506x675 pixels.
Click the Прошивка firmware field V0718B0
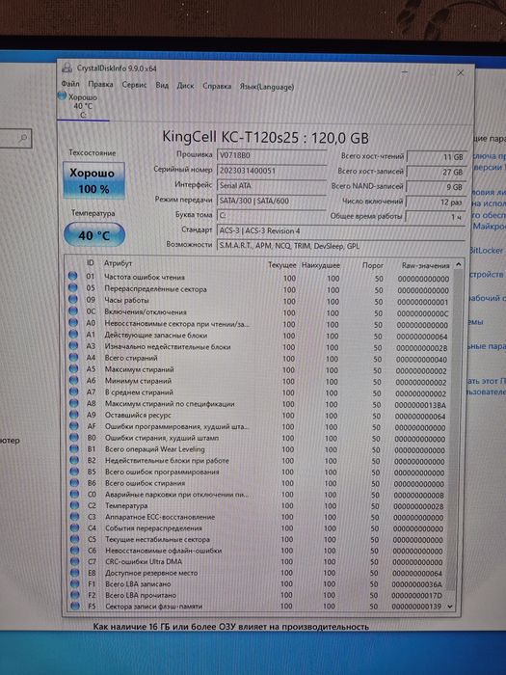coord(272,155)
